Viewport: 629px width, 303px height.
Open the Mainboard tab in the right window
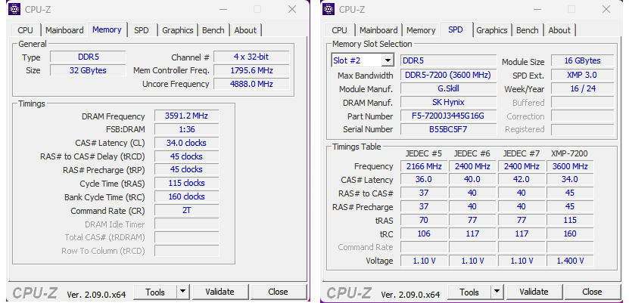point(378,30)
